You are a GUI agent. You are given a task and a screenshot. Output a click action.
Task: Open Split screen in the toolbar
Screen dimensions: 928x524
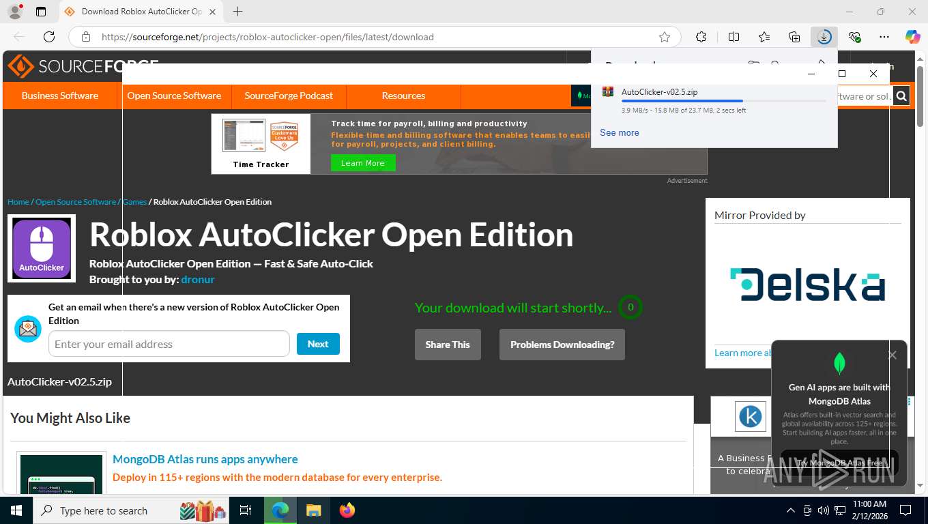point(734,37)
